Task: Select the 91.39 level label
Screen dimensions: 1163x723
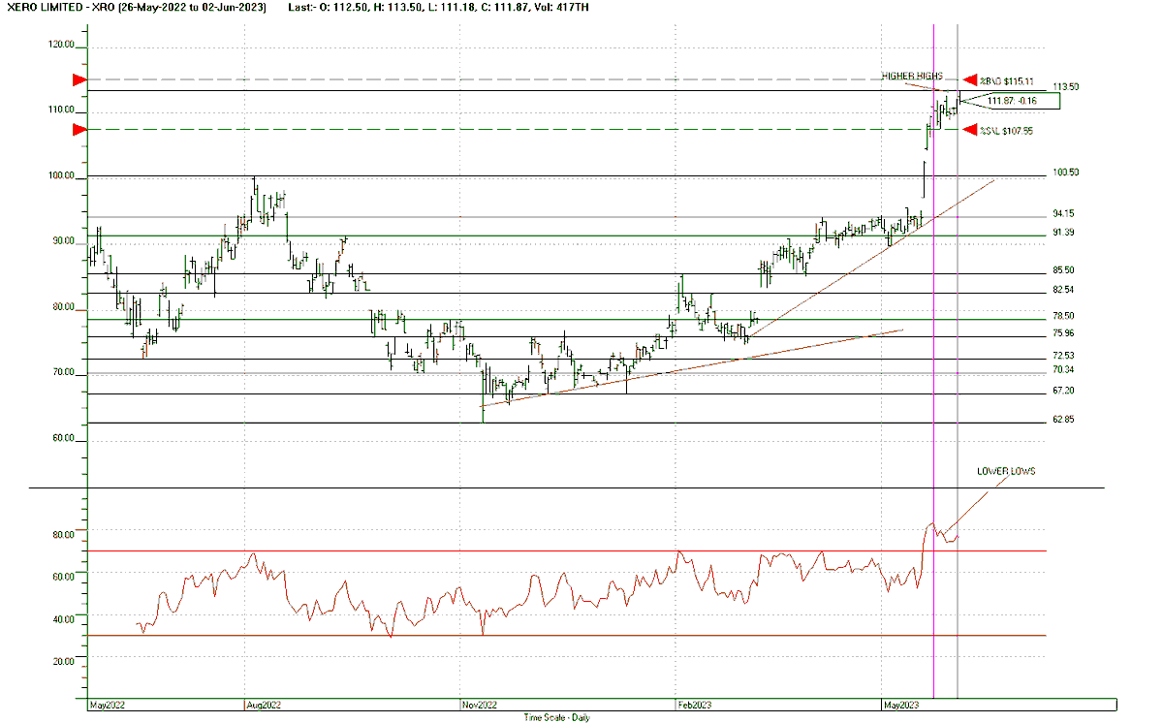Action: click(x=1063, y=233)
